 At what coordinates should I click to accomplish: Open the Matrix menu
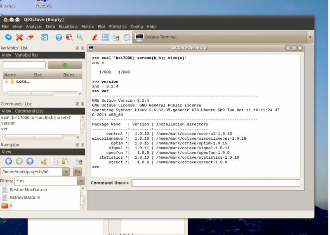(87, 27)
